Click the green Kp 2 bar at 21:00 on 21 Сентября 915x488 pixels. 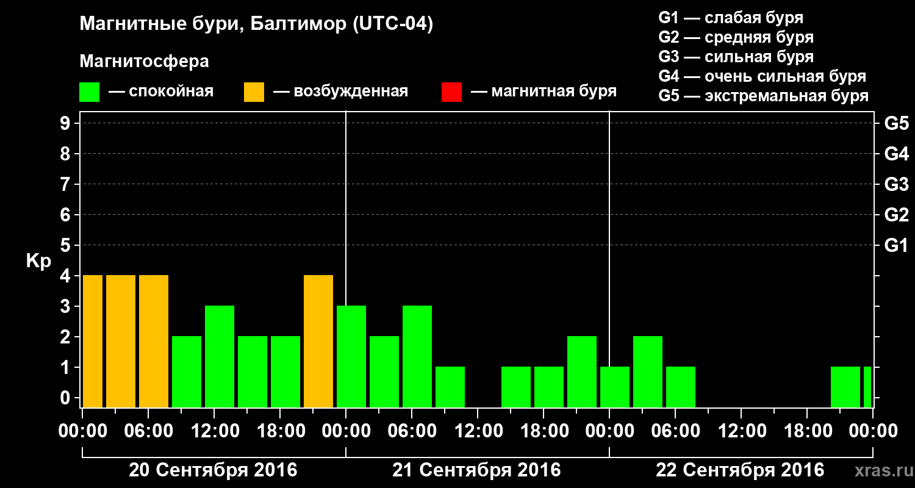(582, 371)
